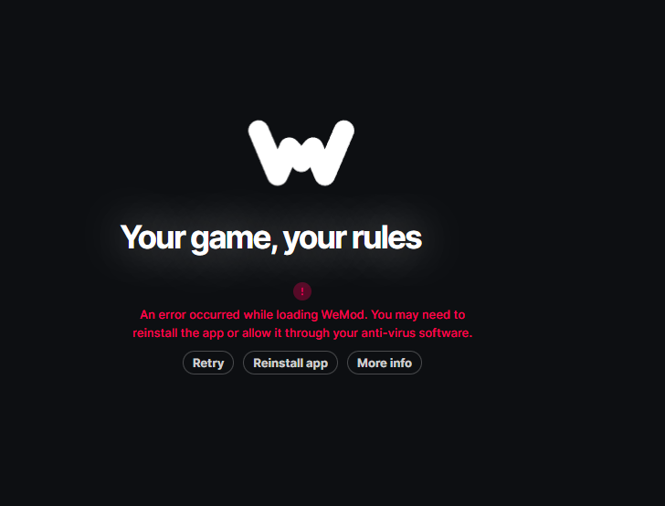Click the word 'game' in the heading
The height and width of the screenshot is (506, 665).
tap(232, 238)
